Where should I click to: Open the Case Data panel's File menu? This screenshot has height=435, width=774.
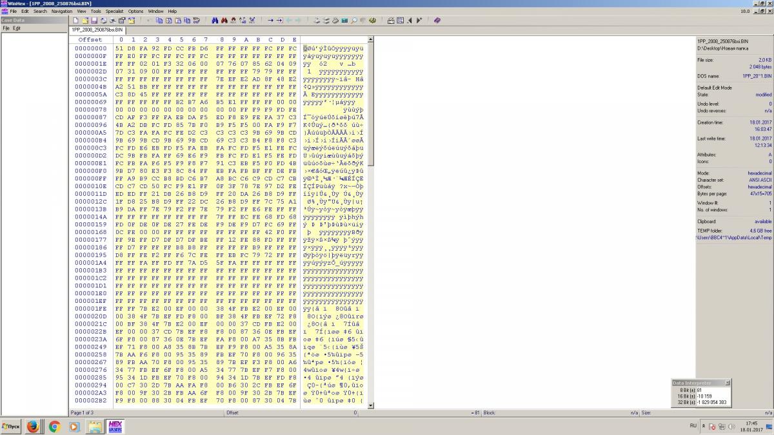[x=6, y=28]
